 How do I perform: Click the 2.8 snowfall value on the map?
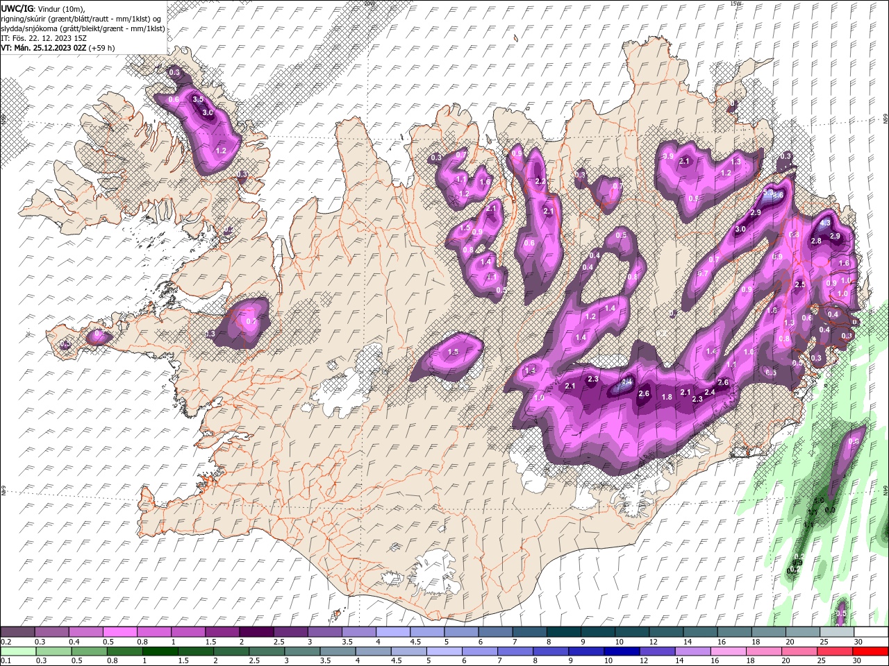point(816,241)
